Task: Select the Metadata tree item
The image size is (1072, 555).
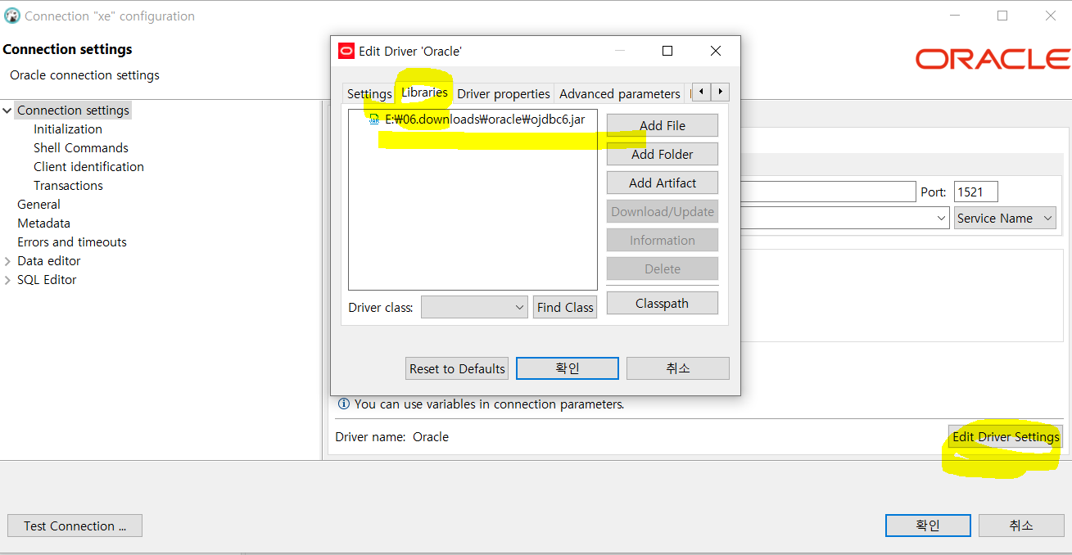Action: (x=43, y=223)
